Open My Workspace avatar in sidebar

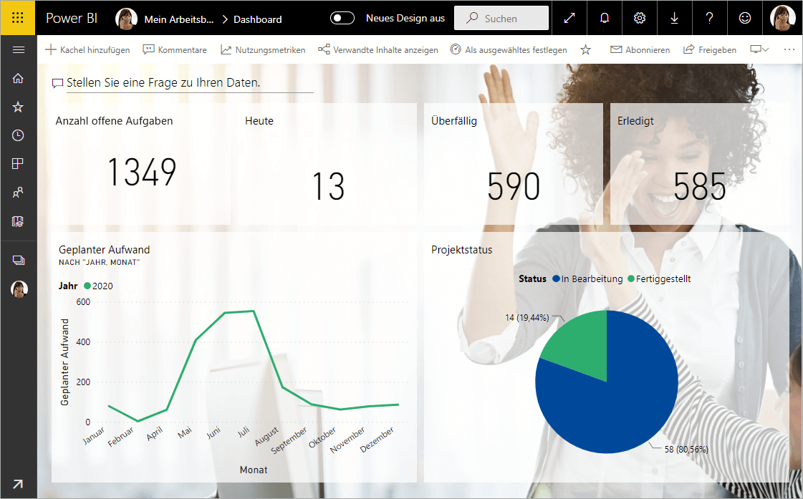pos(19,289)
